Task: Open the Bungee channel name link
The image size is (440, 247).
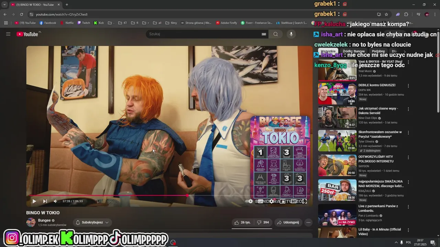Action: point(44,220)
